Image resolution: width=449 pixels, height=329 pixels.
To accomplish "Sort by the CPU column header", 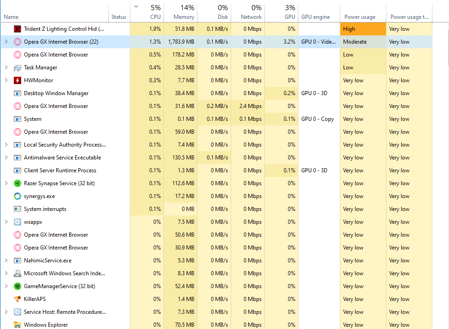I will [147, 13].
